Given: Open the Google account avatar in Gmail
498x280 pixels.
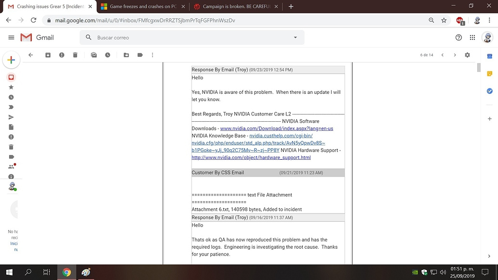Looking at the screenshot, I should (x=487, y=38).
